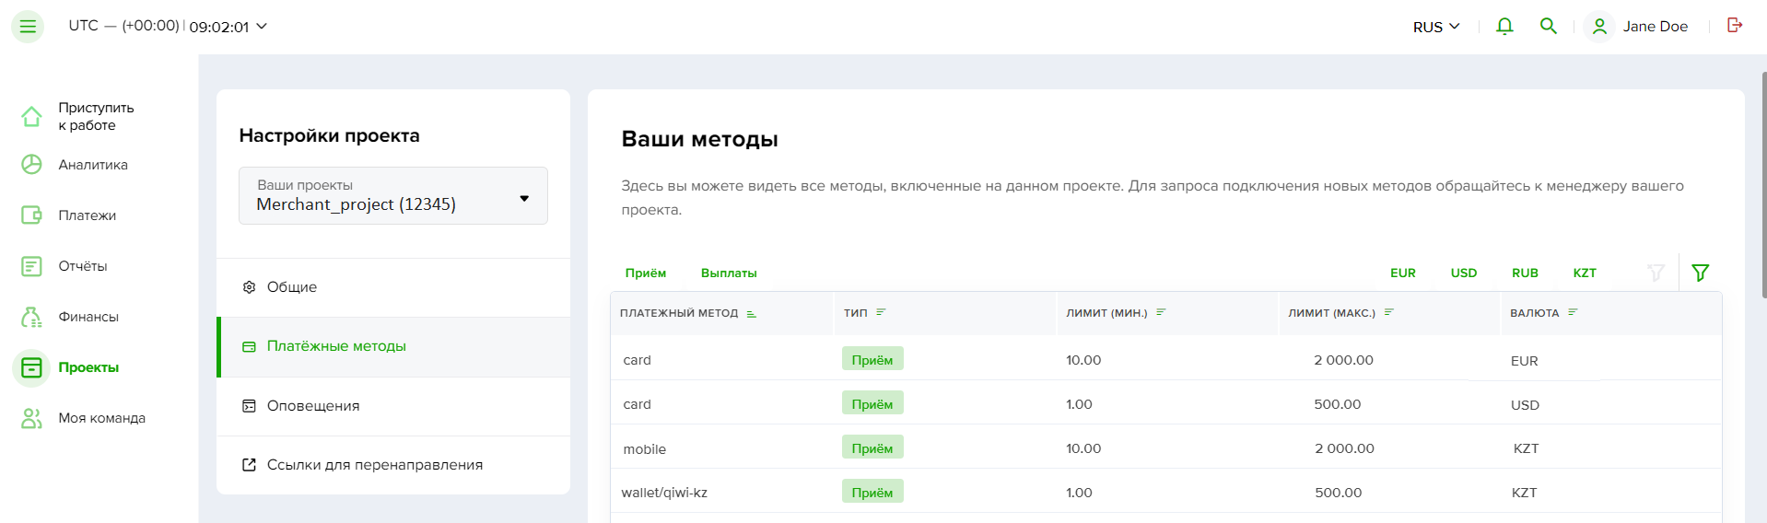Screen dimensions: 1767x523
Task: Open the notifications bell
Action: coord(1504,26)
